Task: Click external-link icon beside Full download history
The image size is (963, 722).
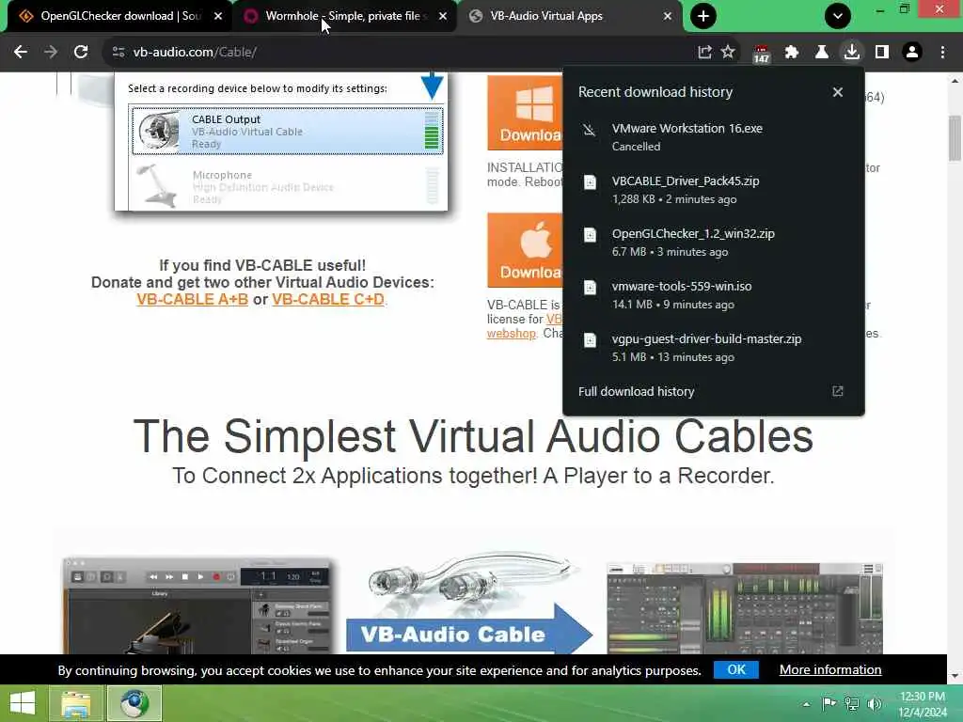Action: 838,391
